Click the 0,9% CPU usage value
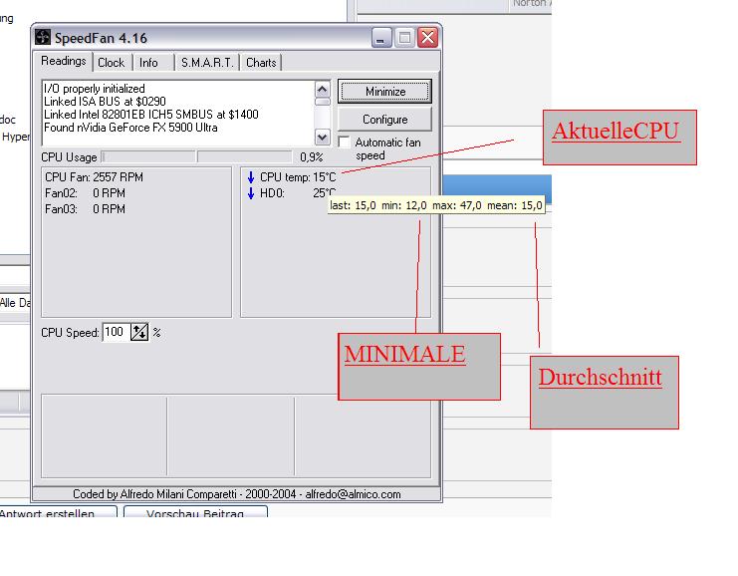Screen dimensions: 738x576 click(312, 156)
